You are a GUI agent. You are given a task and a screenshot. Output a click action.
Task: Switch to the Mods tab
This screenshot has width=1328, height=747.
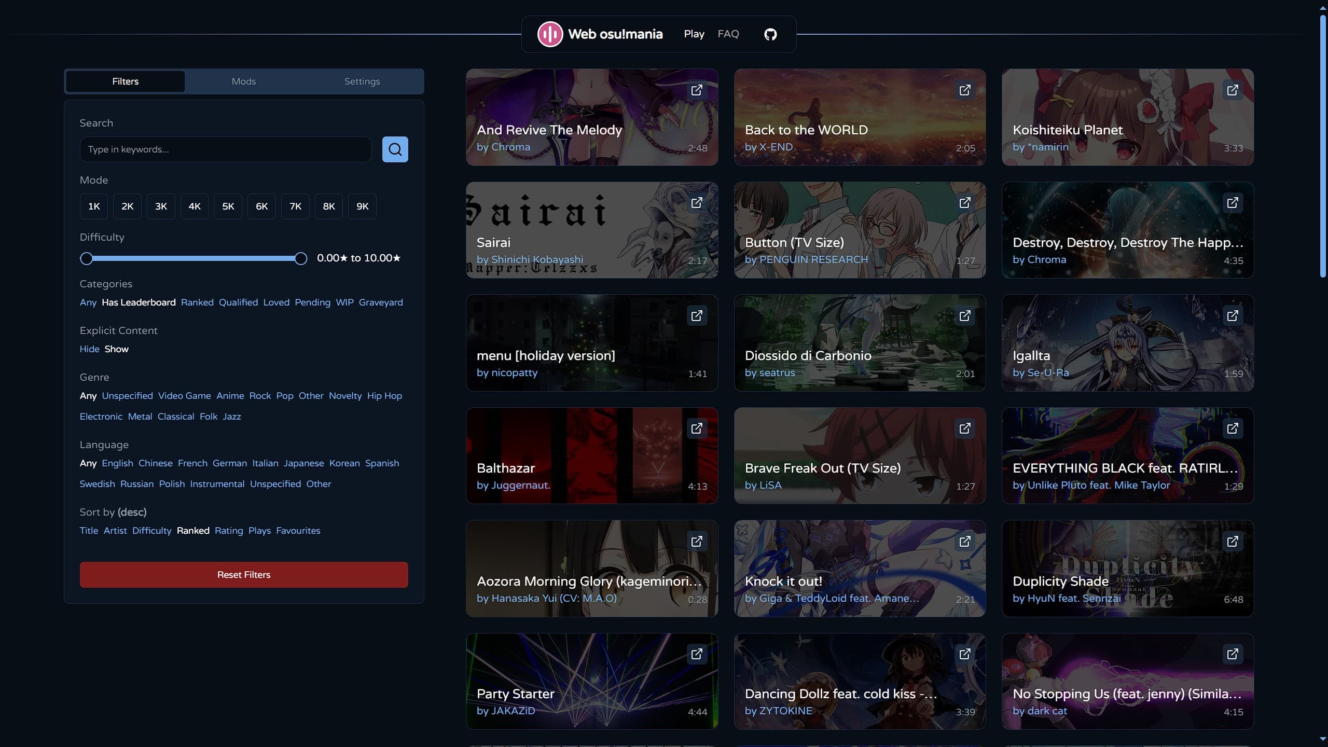click(244, 81)
